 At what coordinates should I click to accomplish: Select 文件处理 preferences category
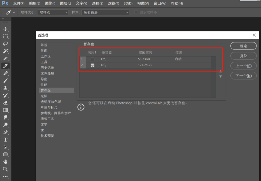56,73
